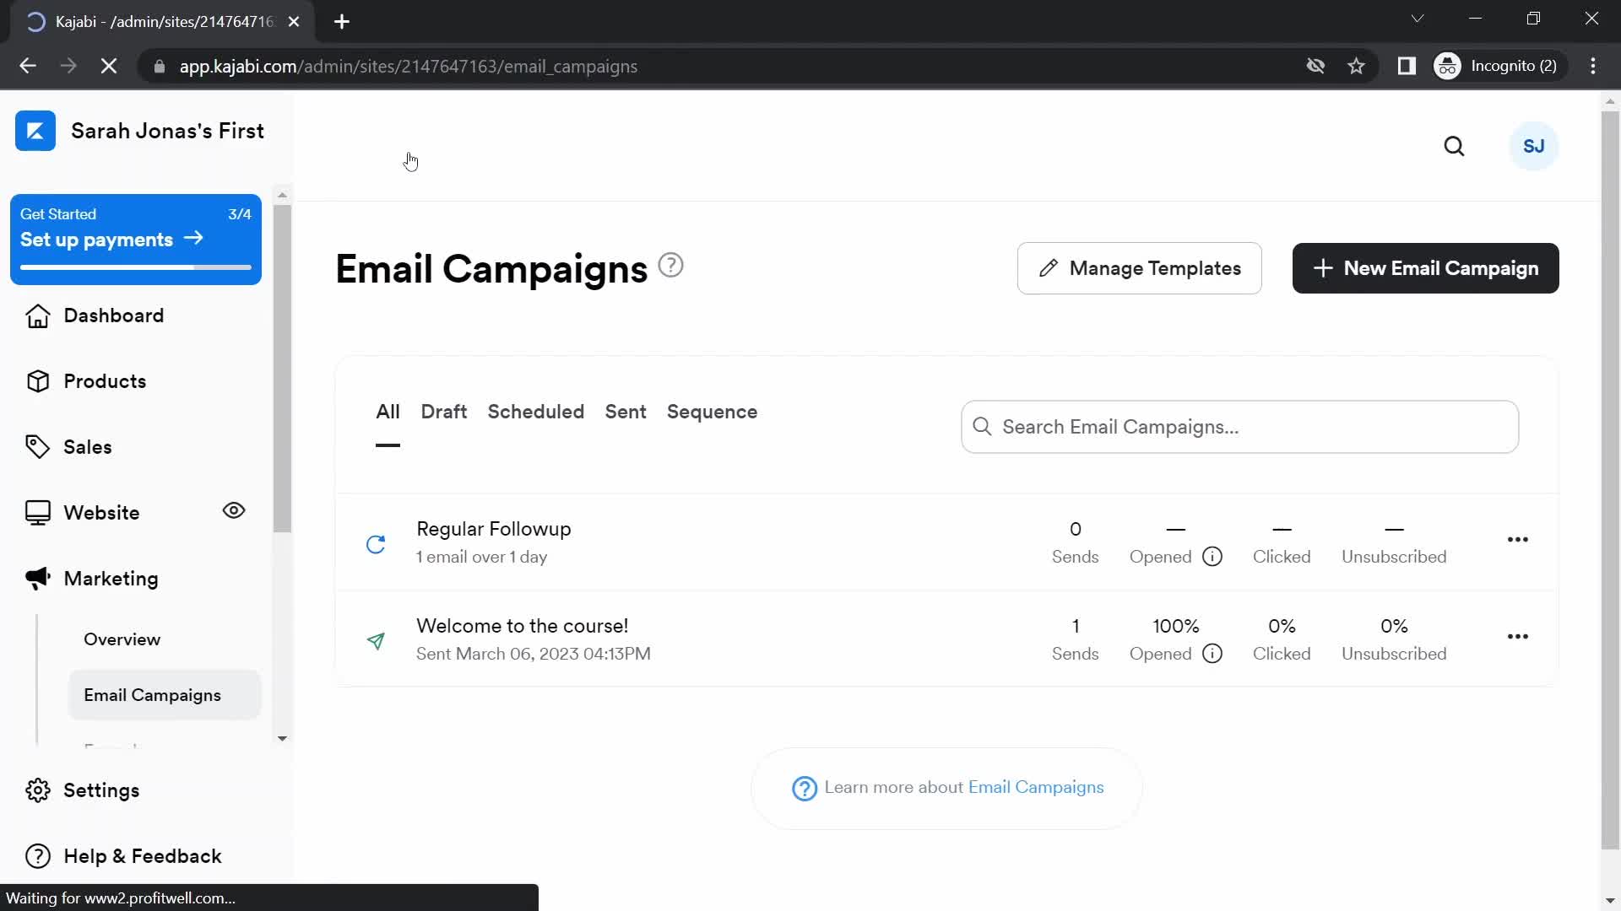Toggle Website visibility eye icon

pos(233,512)
